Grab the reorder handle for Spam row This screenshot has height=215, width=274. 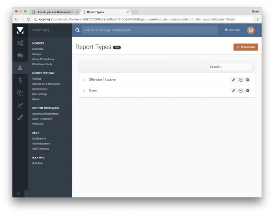[84, 90]
